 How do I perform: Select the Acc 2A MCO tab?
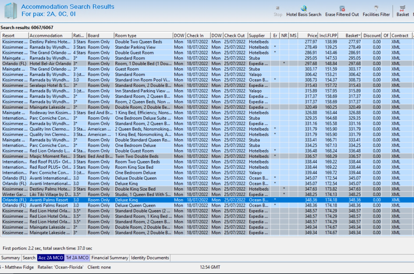51,258
